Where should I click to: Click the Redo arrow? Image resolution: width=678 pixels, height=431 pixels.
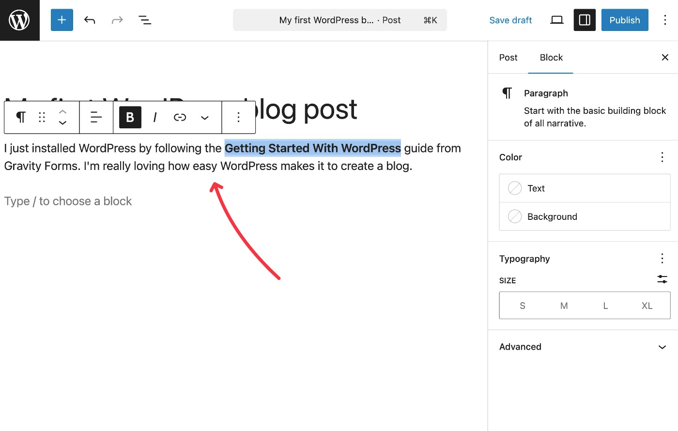click(117, 20)
